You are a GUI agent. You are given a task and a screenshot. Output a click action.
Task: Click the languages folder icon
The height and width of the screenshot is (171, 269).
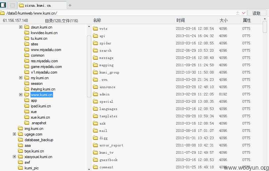coord(96,109)
